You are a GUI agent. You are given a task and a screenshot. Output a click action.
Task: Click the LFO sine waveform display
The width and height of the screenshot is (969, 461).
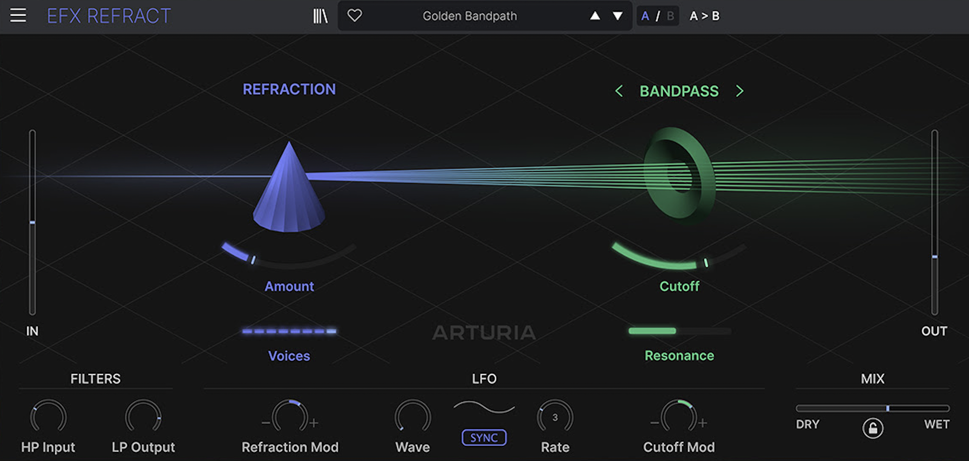click(x=484, y=407)
